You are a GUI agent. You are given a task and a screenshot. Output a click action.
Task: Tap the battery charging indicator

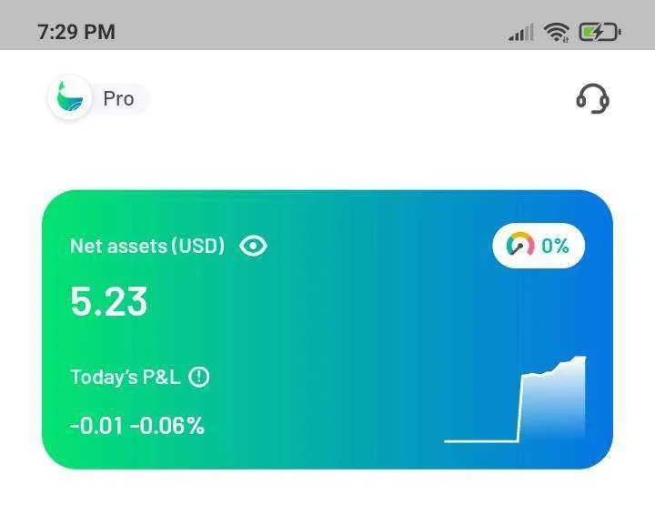tap(600, 32)
